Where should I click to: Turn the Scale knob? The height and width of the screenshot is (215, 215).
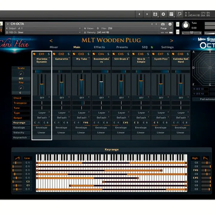click(21, 74)
